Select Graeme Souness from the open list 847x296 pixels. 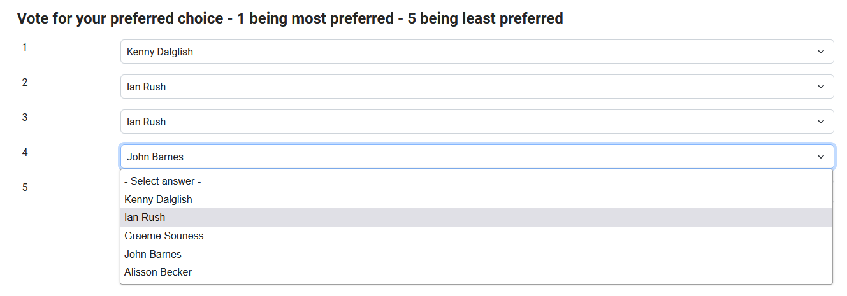pyautogui.click(x=164, y=236)
